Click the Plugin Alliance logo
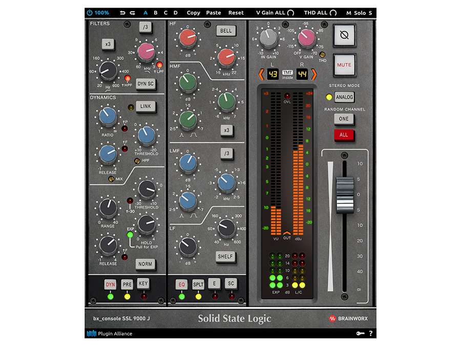 pyautogui.click(x=109, y=334)
